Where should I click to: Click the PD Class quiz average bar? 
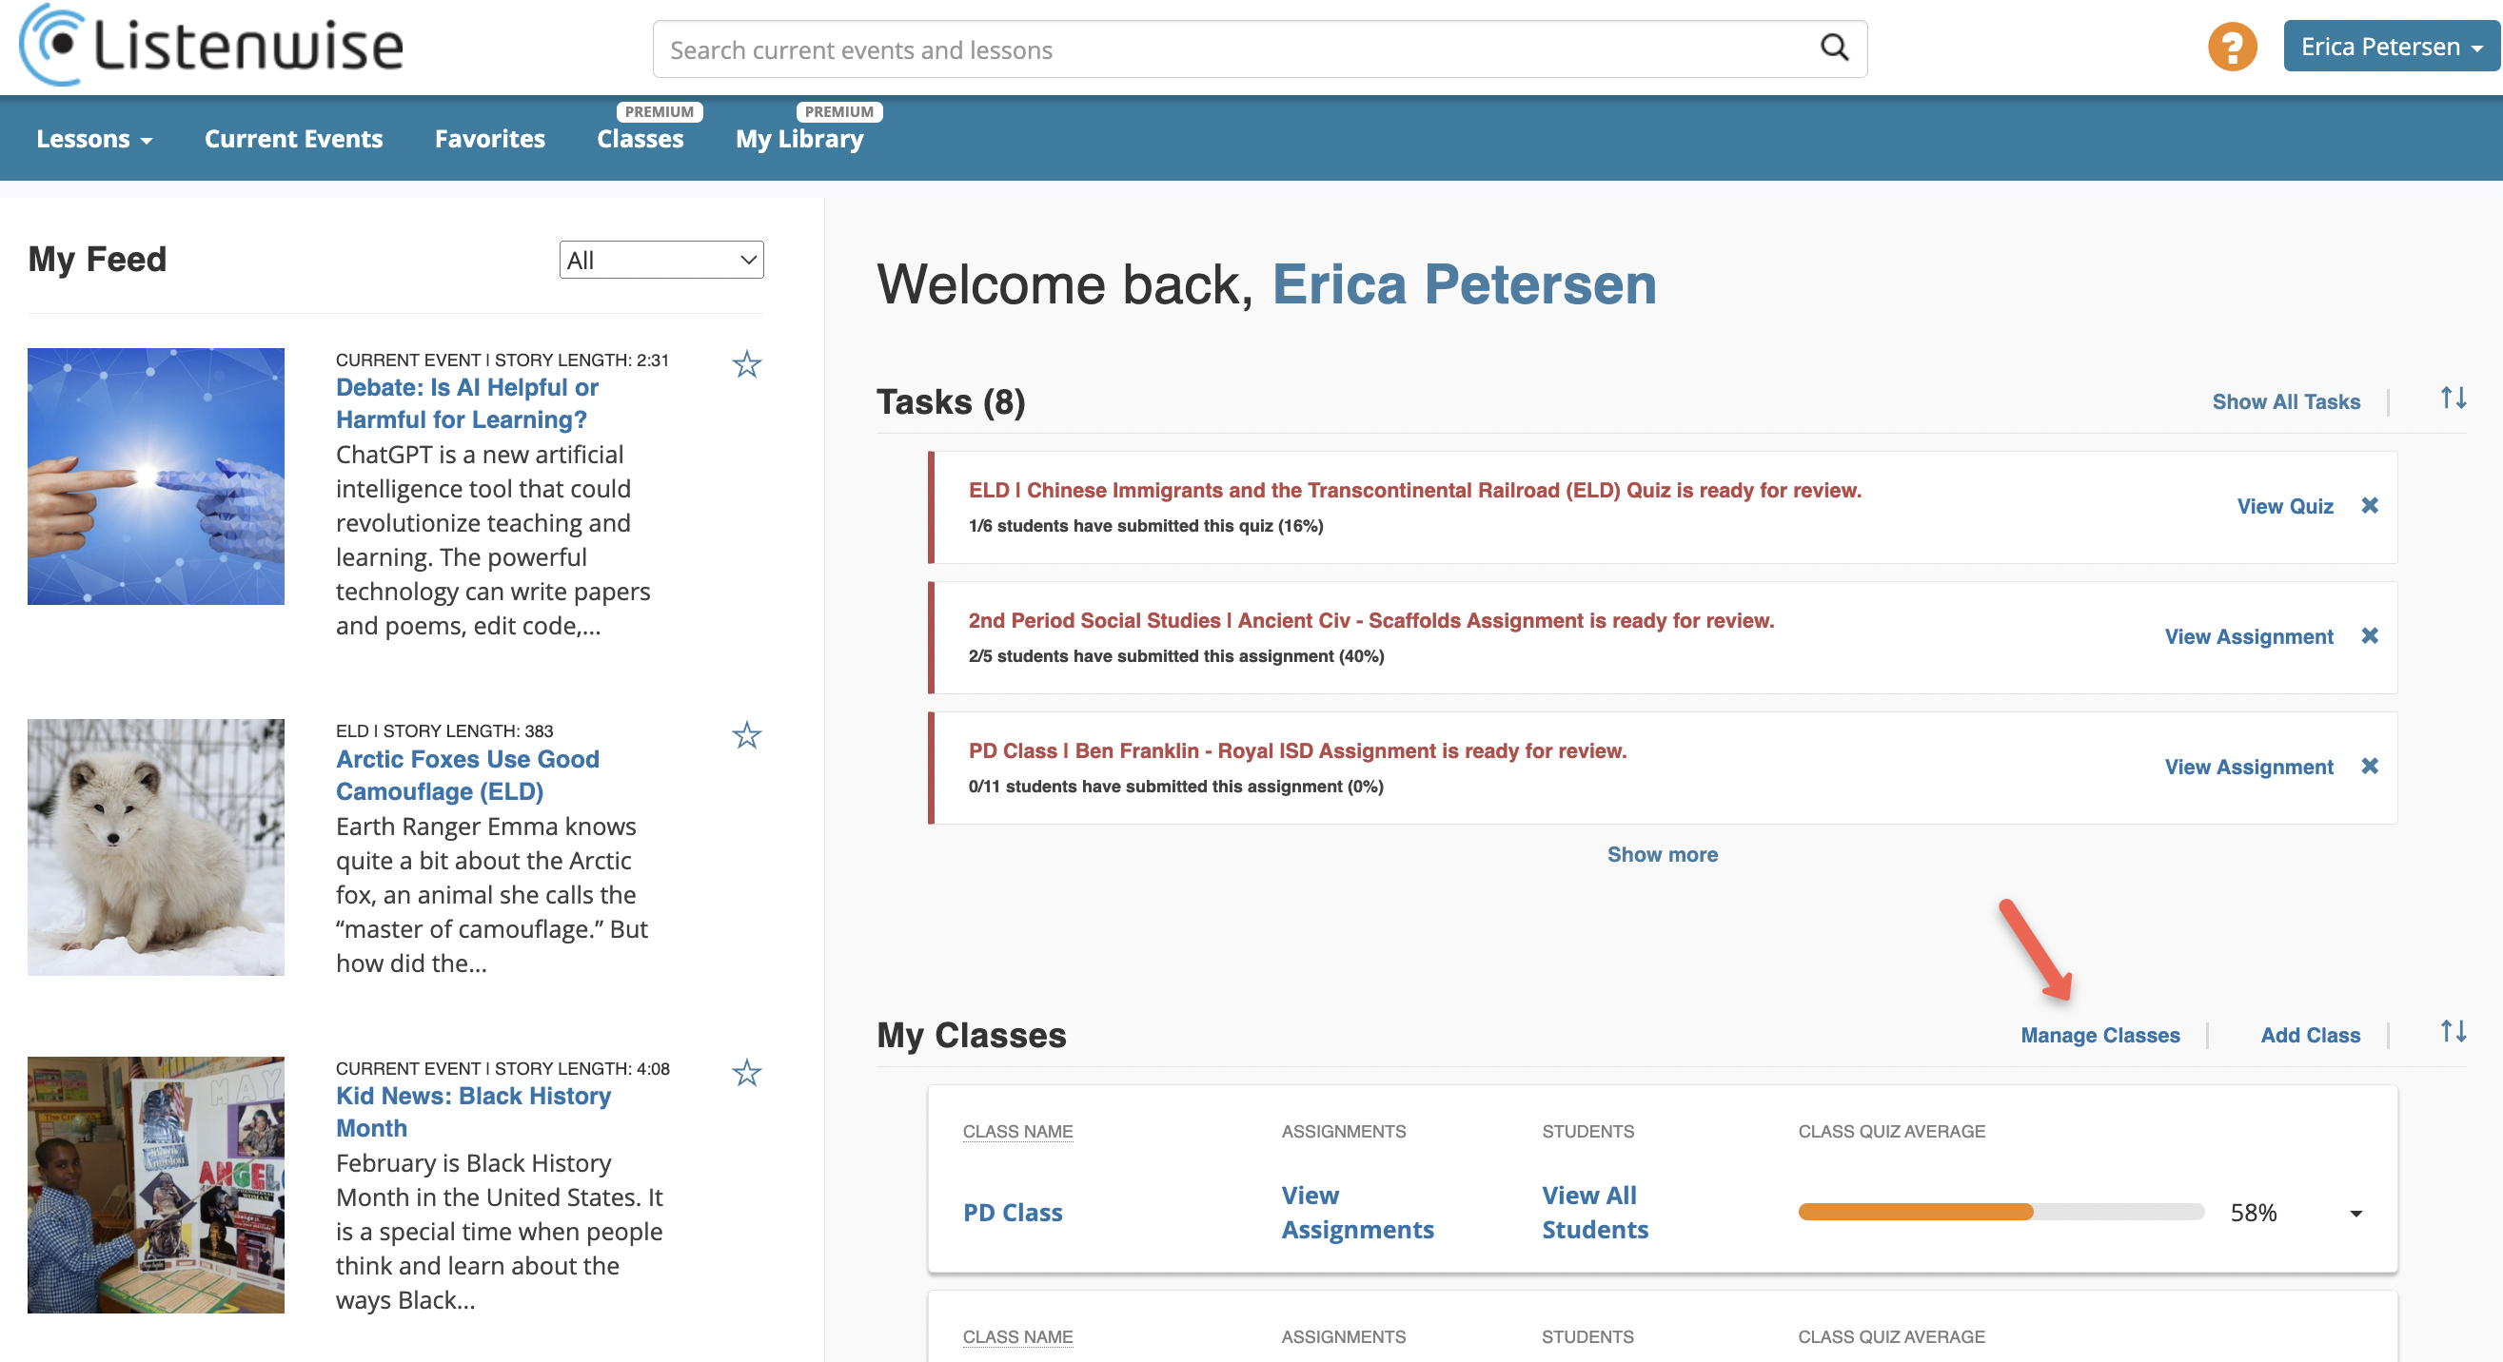pyautogui.click(x=2000, y=1212)
